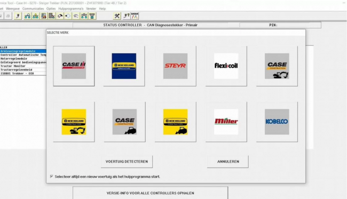Open the crossed wrench and screwdriver tool
The image size is (347, 199).
(117, 16)
